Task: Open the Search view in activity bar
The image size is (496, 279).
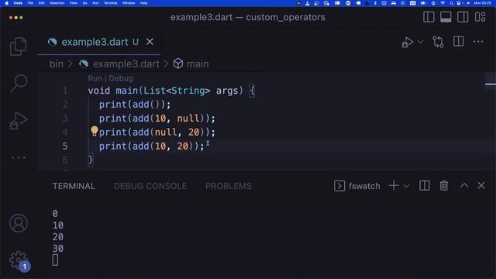Action: 19,83
